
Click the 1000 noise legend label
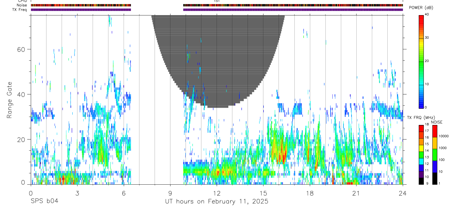point(442,148)
